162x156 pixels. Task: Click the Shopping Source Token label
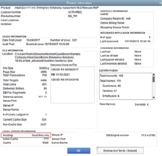(115, 27)
